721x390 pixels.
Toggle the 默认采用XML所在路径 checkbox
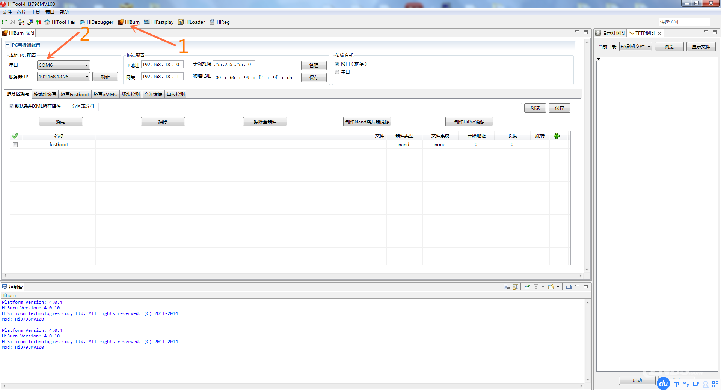[11, 106]
